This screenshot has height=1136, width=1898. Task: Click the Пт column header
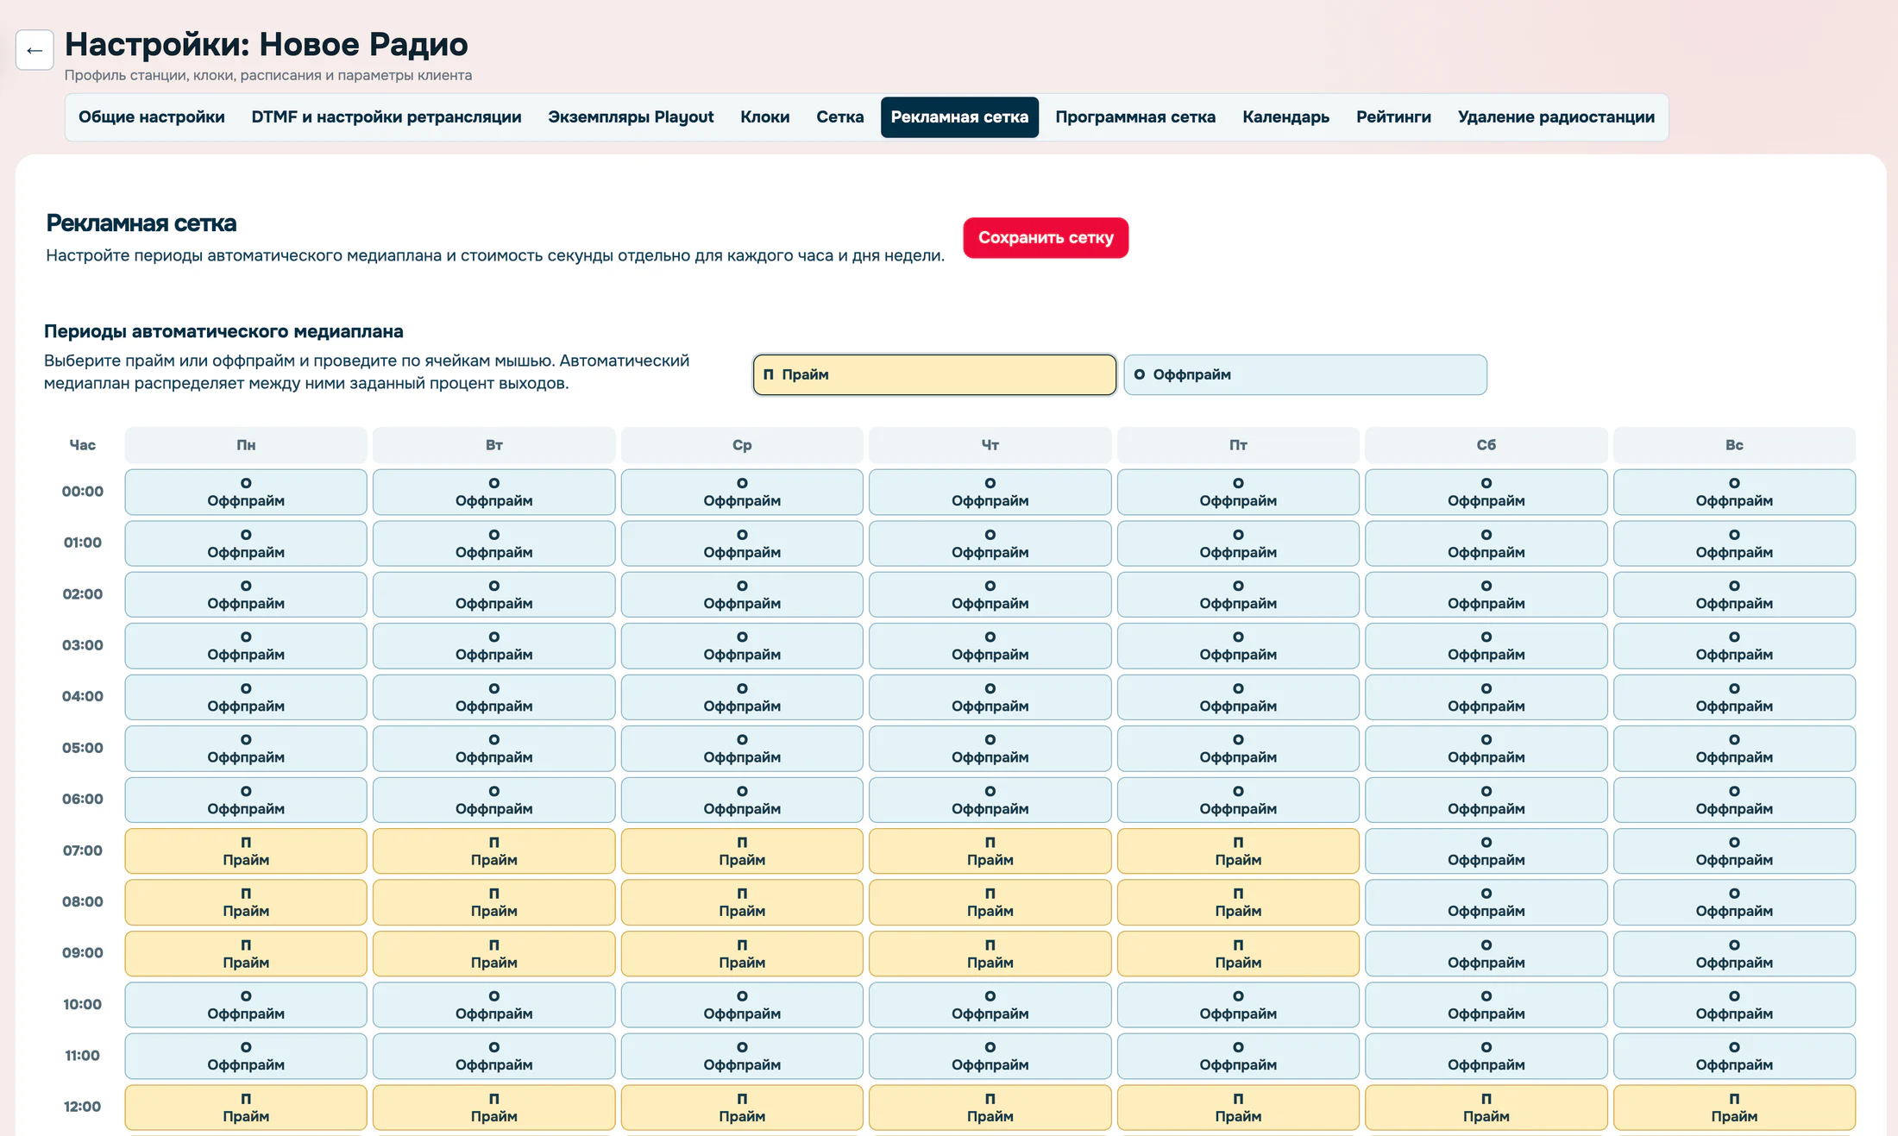(1238, 445)
